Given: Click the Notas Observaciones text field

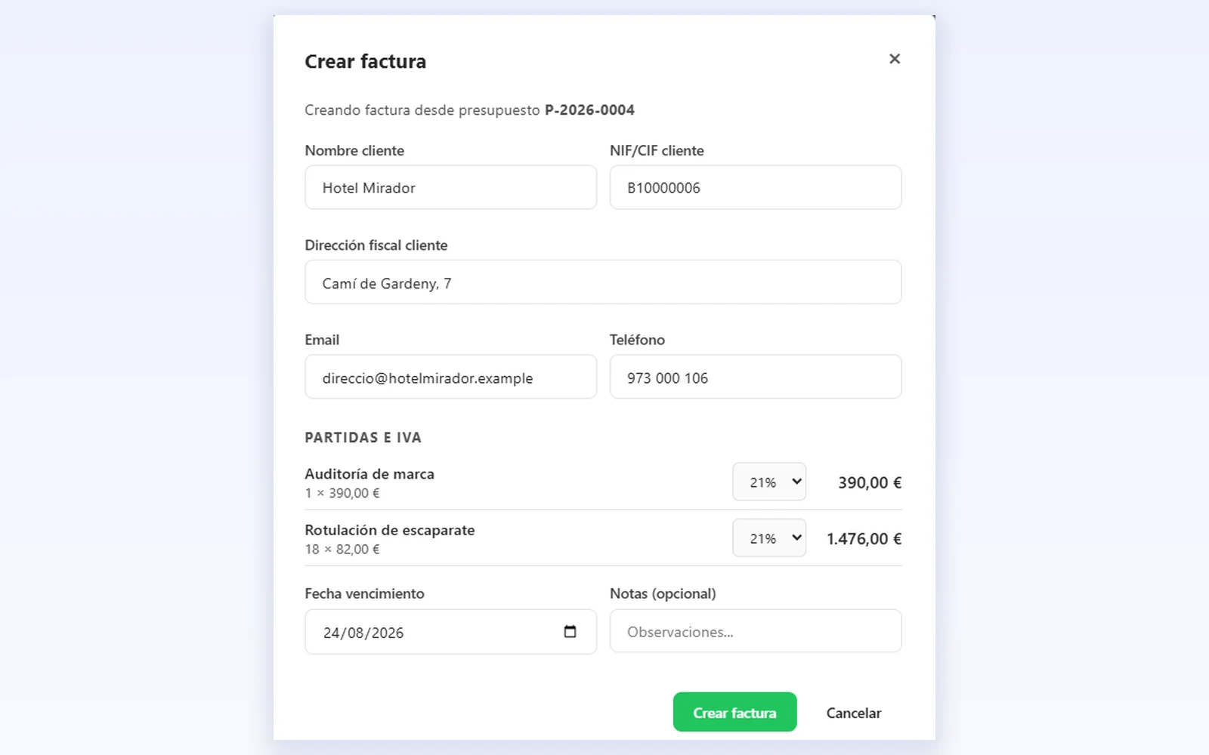Looking at the screenshot, I should coord(756,631).
